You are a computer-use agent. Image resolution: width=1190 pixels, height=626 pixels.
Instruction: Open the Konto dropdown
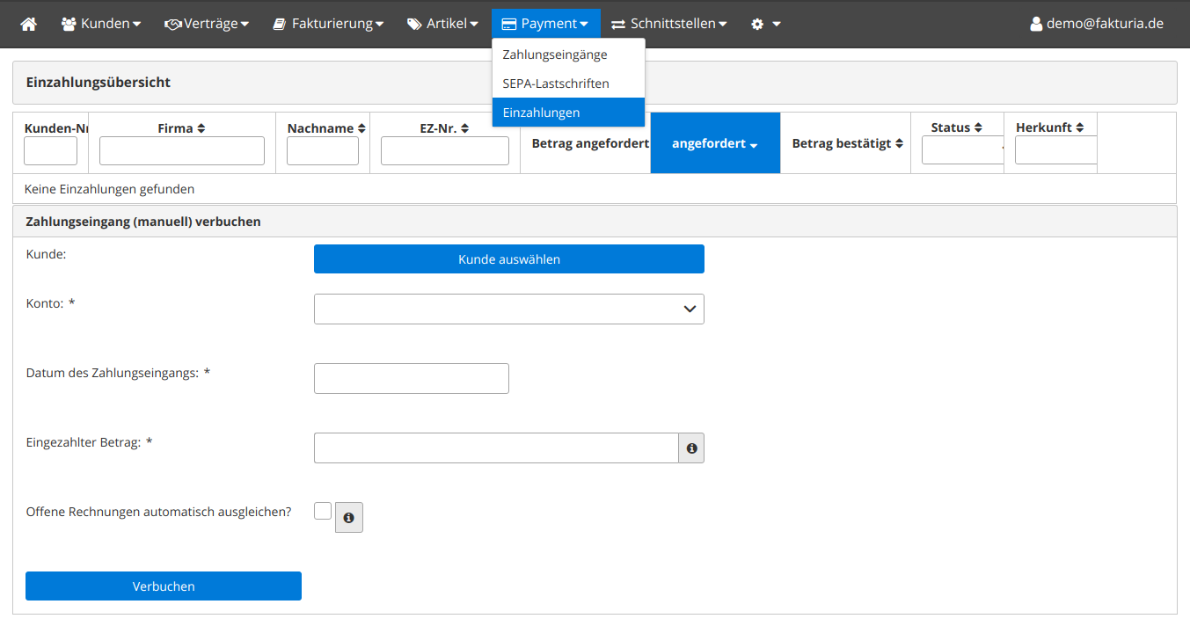point(508,309)
